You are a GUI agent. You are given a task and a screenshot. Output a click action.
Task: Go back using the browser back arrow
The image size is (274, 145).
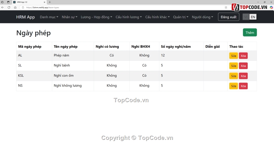(3, 7)
